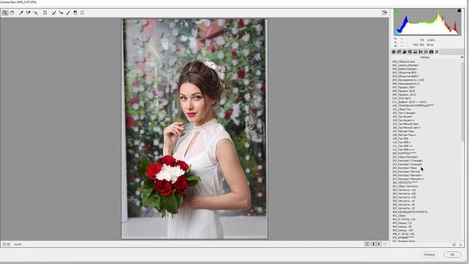Apply preset 009_Процесс_2012
This screenshot has height=264, width=469.
tap(404, 95)
